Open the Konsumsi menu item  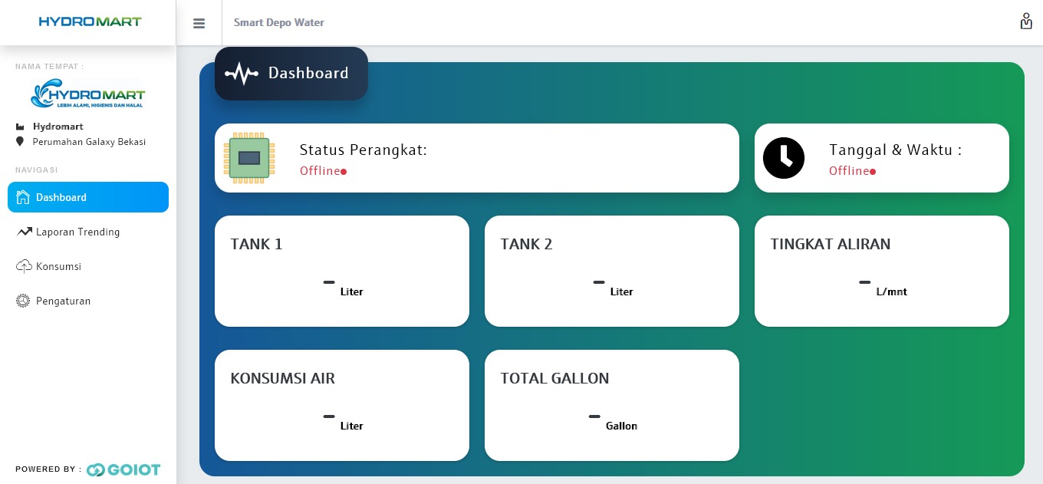(x=58, y=266)
